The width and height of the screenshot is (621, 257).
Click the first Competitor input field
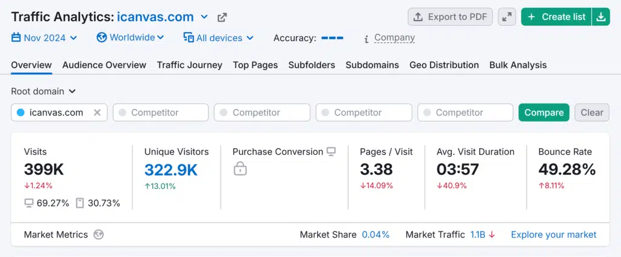(x=161, y=112)
